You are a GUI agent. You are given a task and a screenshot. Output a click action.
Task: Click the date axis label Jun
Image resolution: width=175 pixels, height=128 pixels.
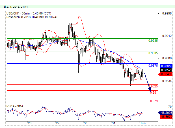click(143, 123)
